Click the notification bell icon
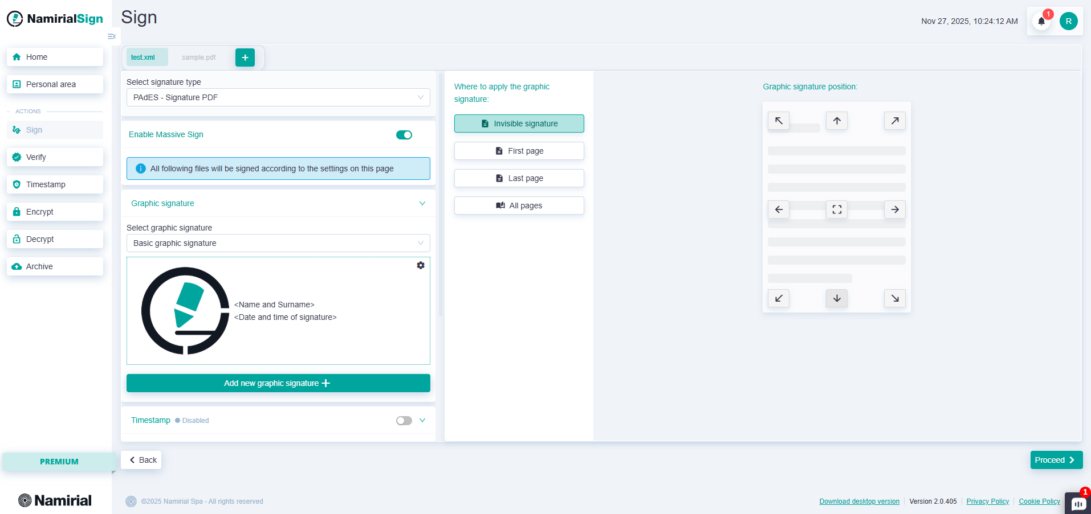The image size is (1091, 514). point(1041,22)
